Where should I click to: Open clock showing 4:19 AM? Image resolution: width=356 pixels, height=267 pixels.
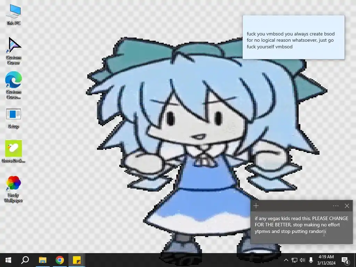326,260
